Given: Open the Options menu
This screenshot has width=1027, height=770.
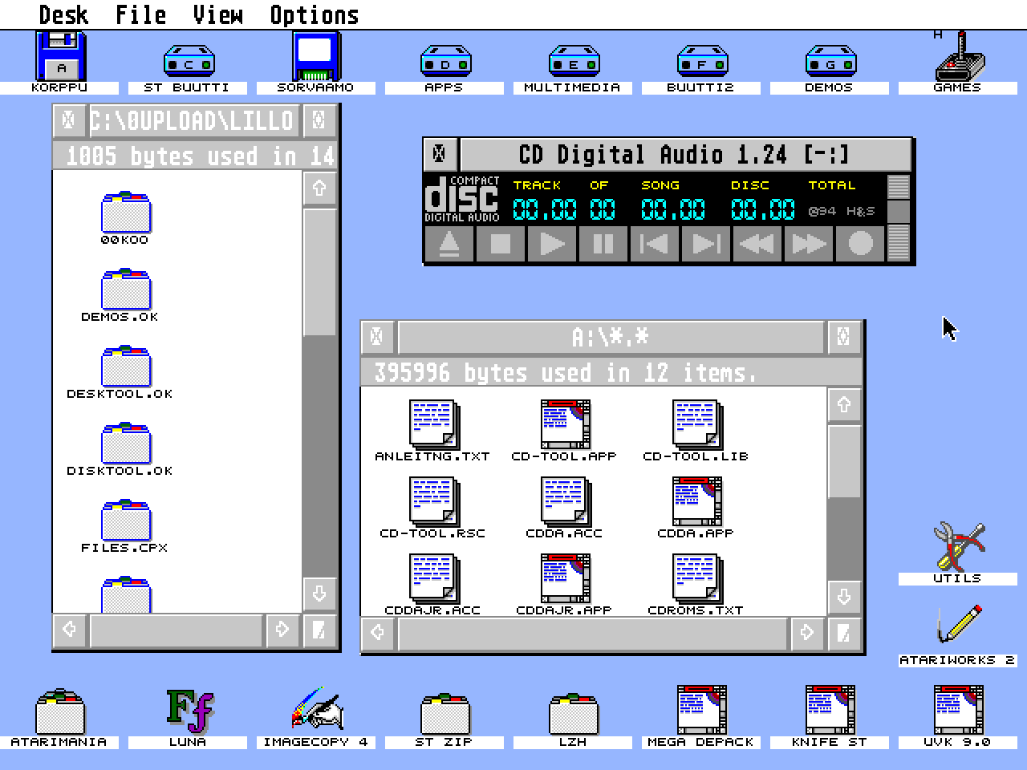Looking at the screenshot, I should [x=313, y=14].
